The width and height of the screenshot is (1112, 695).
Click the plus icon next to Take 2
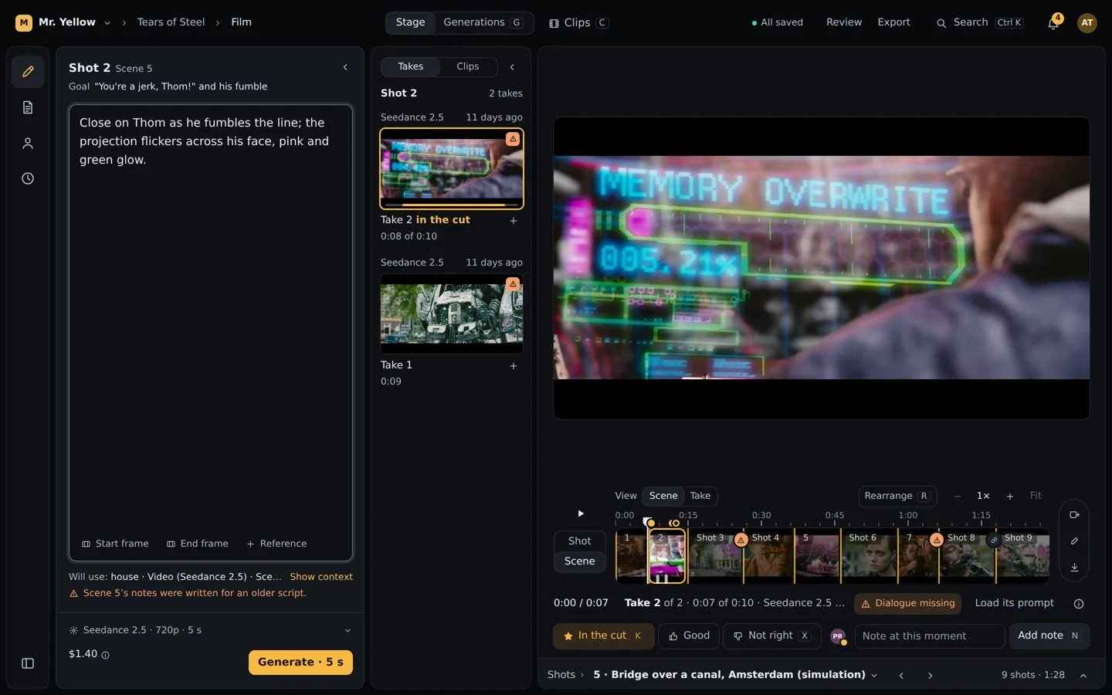pyautogui.click(x=514, y=221)
